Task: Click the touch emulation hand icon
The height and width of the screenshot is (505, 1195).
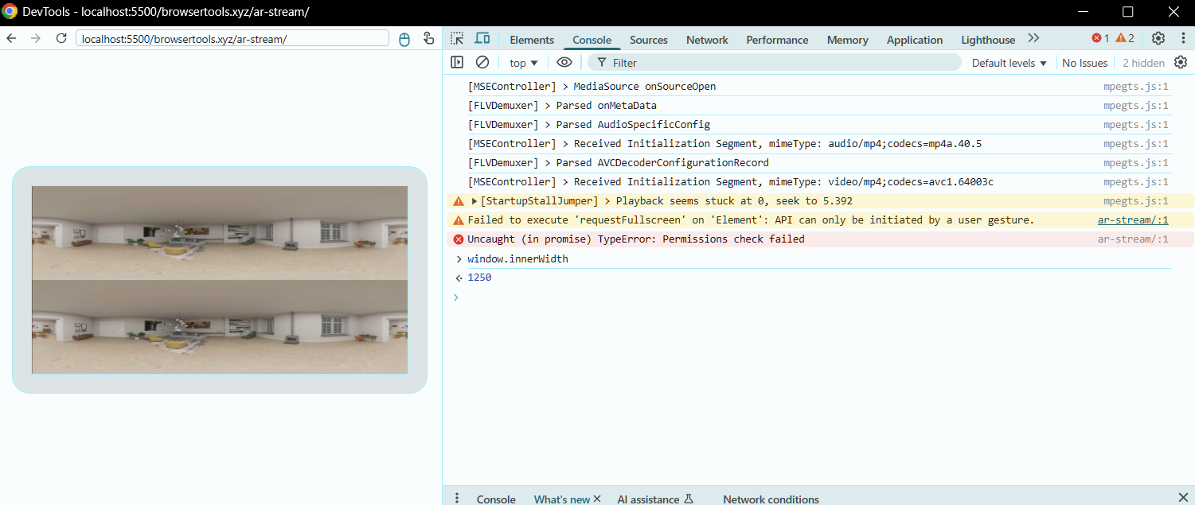Action: click(x=428, y=39)
